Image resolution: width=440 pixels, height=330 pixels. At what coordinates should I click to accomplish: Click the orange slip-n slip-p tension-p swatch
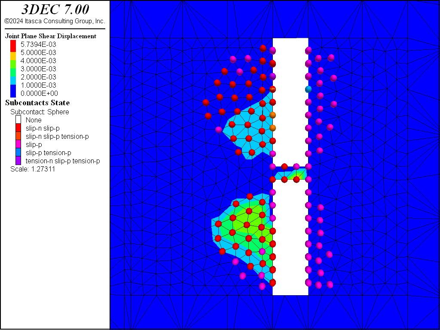coord(18,136)
